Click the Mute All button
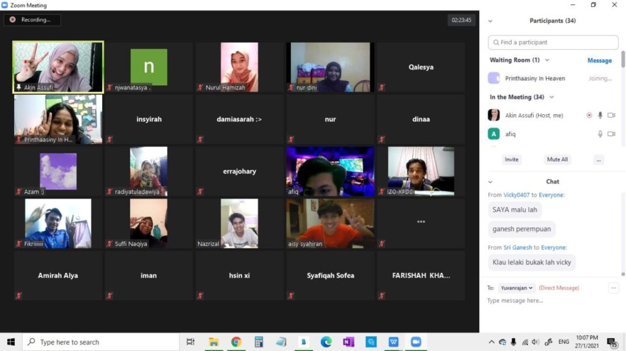 tap(557, 159)
